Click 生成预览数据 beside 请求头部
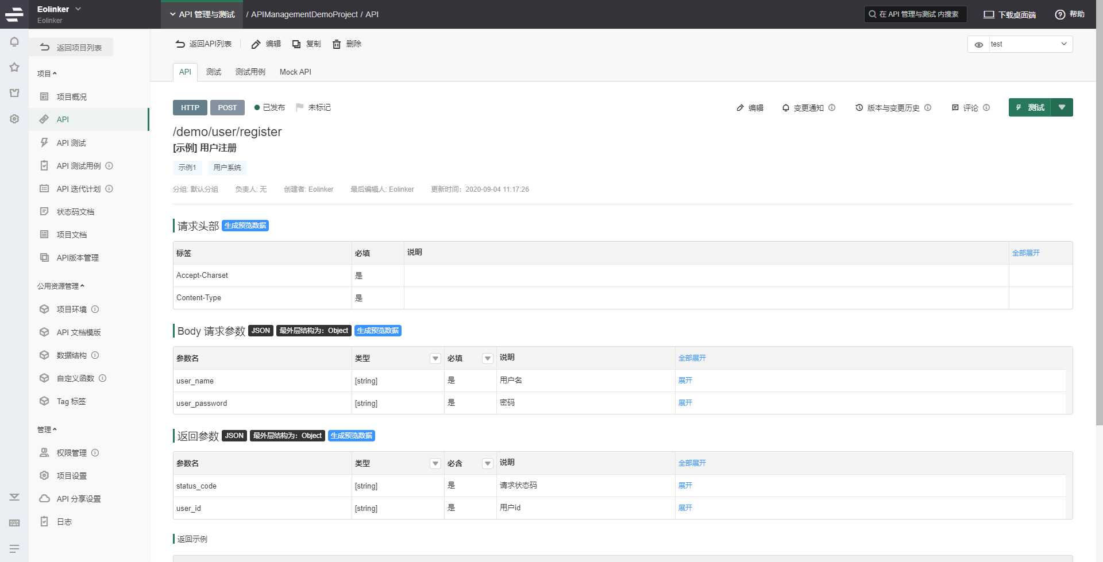 [x=245, y=226]
